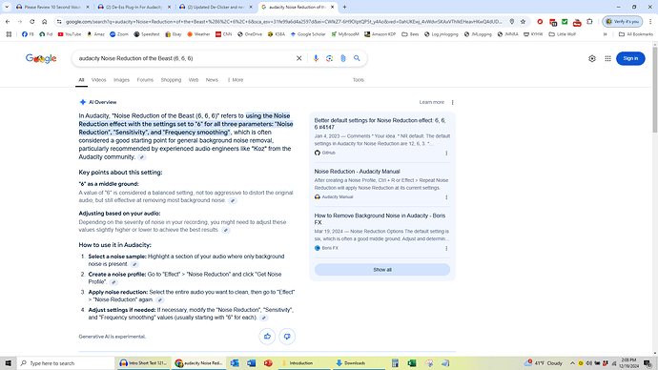658x370 pixels.
Task: Show hidden bookmarks with the chevron
Action: click(x=606, y=34)
